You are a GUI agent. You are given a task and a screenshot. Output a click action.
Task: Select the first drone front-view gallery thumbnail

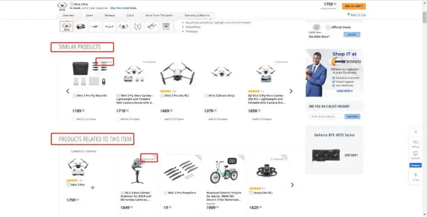pyautogui.click(x=66, y=26)
